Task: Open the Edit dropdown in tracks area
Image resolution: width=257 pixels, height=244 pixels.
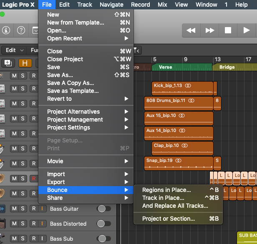Action: (15, 50)
